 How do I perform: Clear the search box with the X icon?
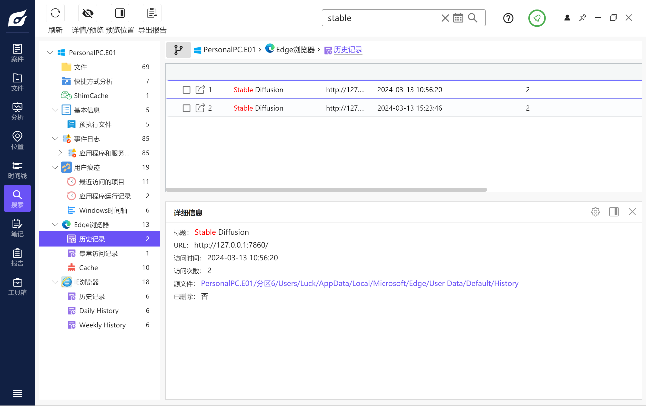click(x=445, y=18)
